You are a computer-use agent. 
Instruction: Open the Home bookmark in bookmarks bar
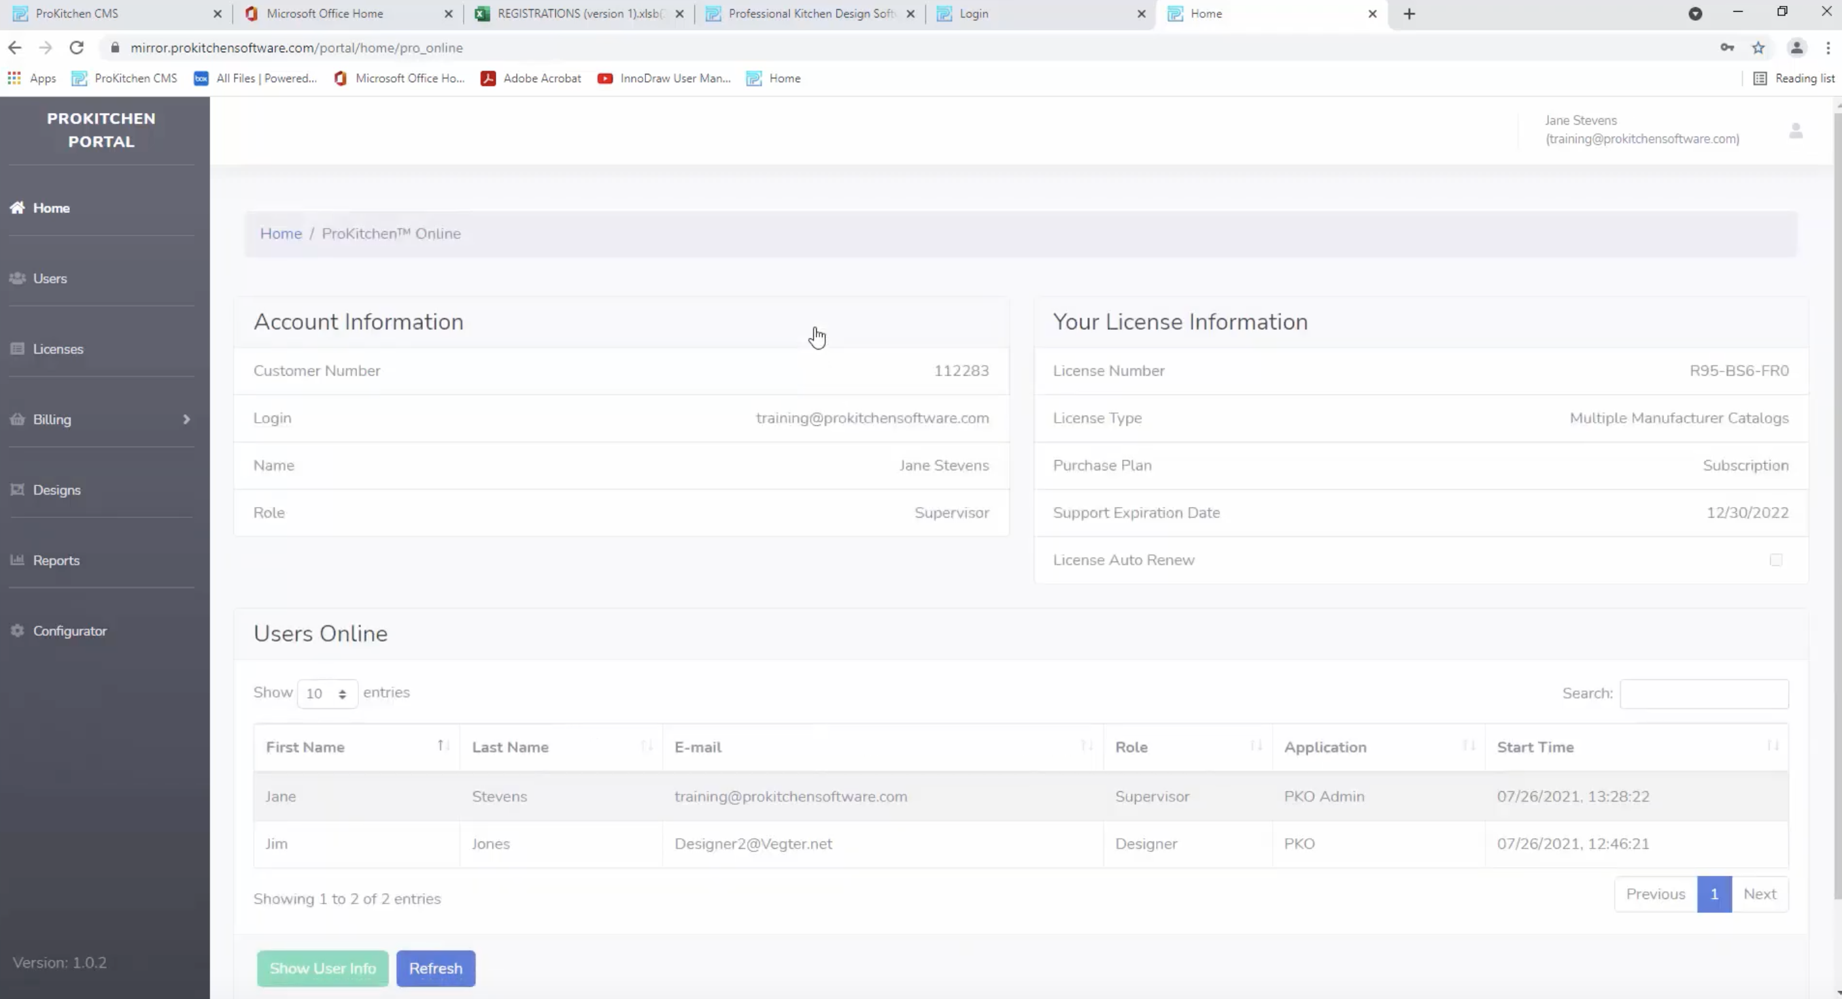pos(774,78)
